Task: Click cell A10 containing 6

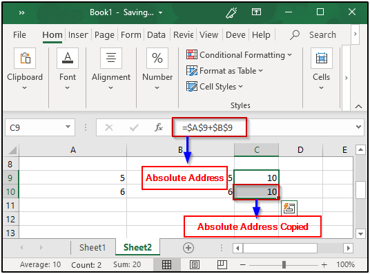Action: pos(73,191)
